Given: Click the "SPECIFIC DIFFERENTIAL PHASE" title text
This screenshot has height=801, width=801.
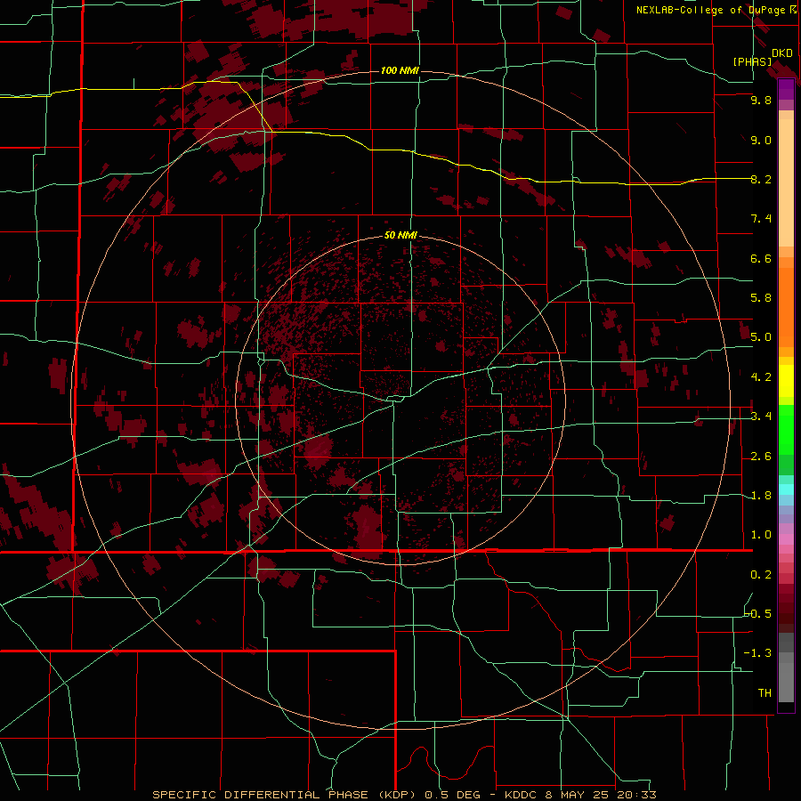Looking at the screenshot, I should tap(261, 795).
